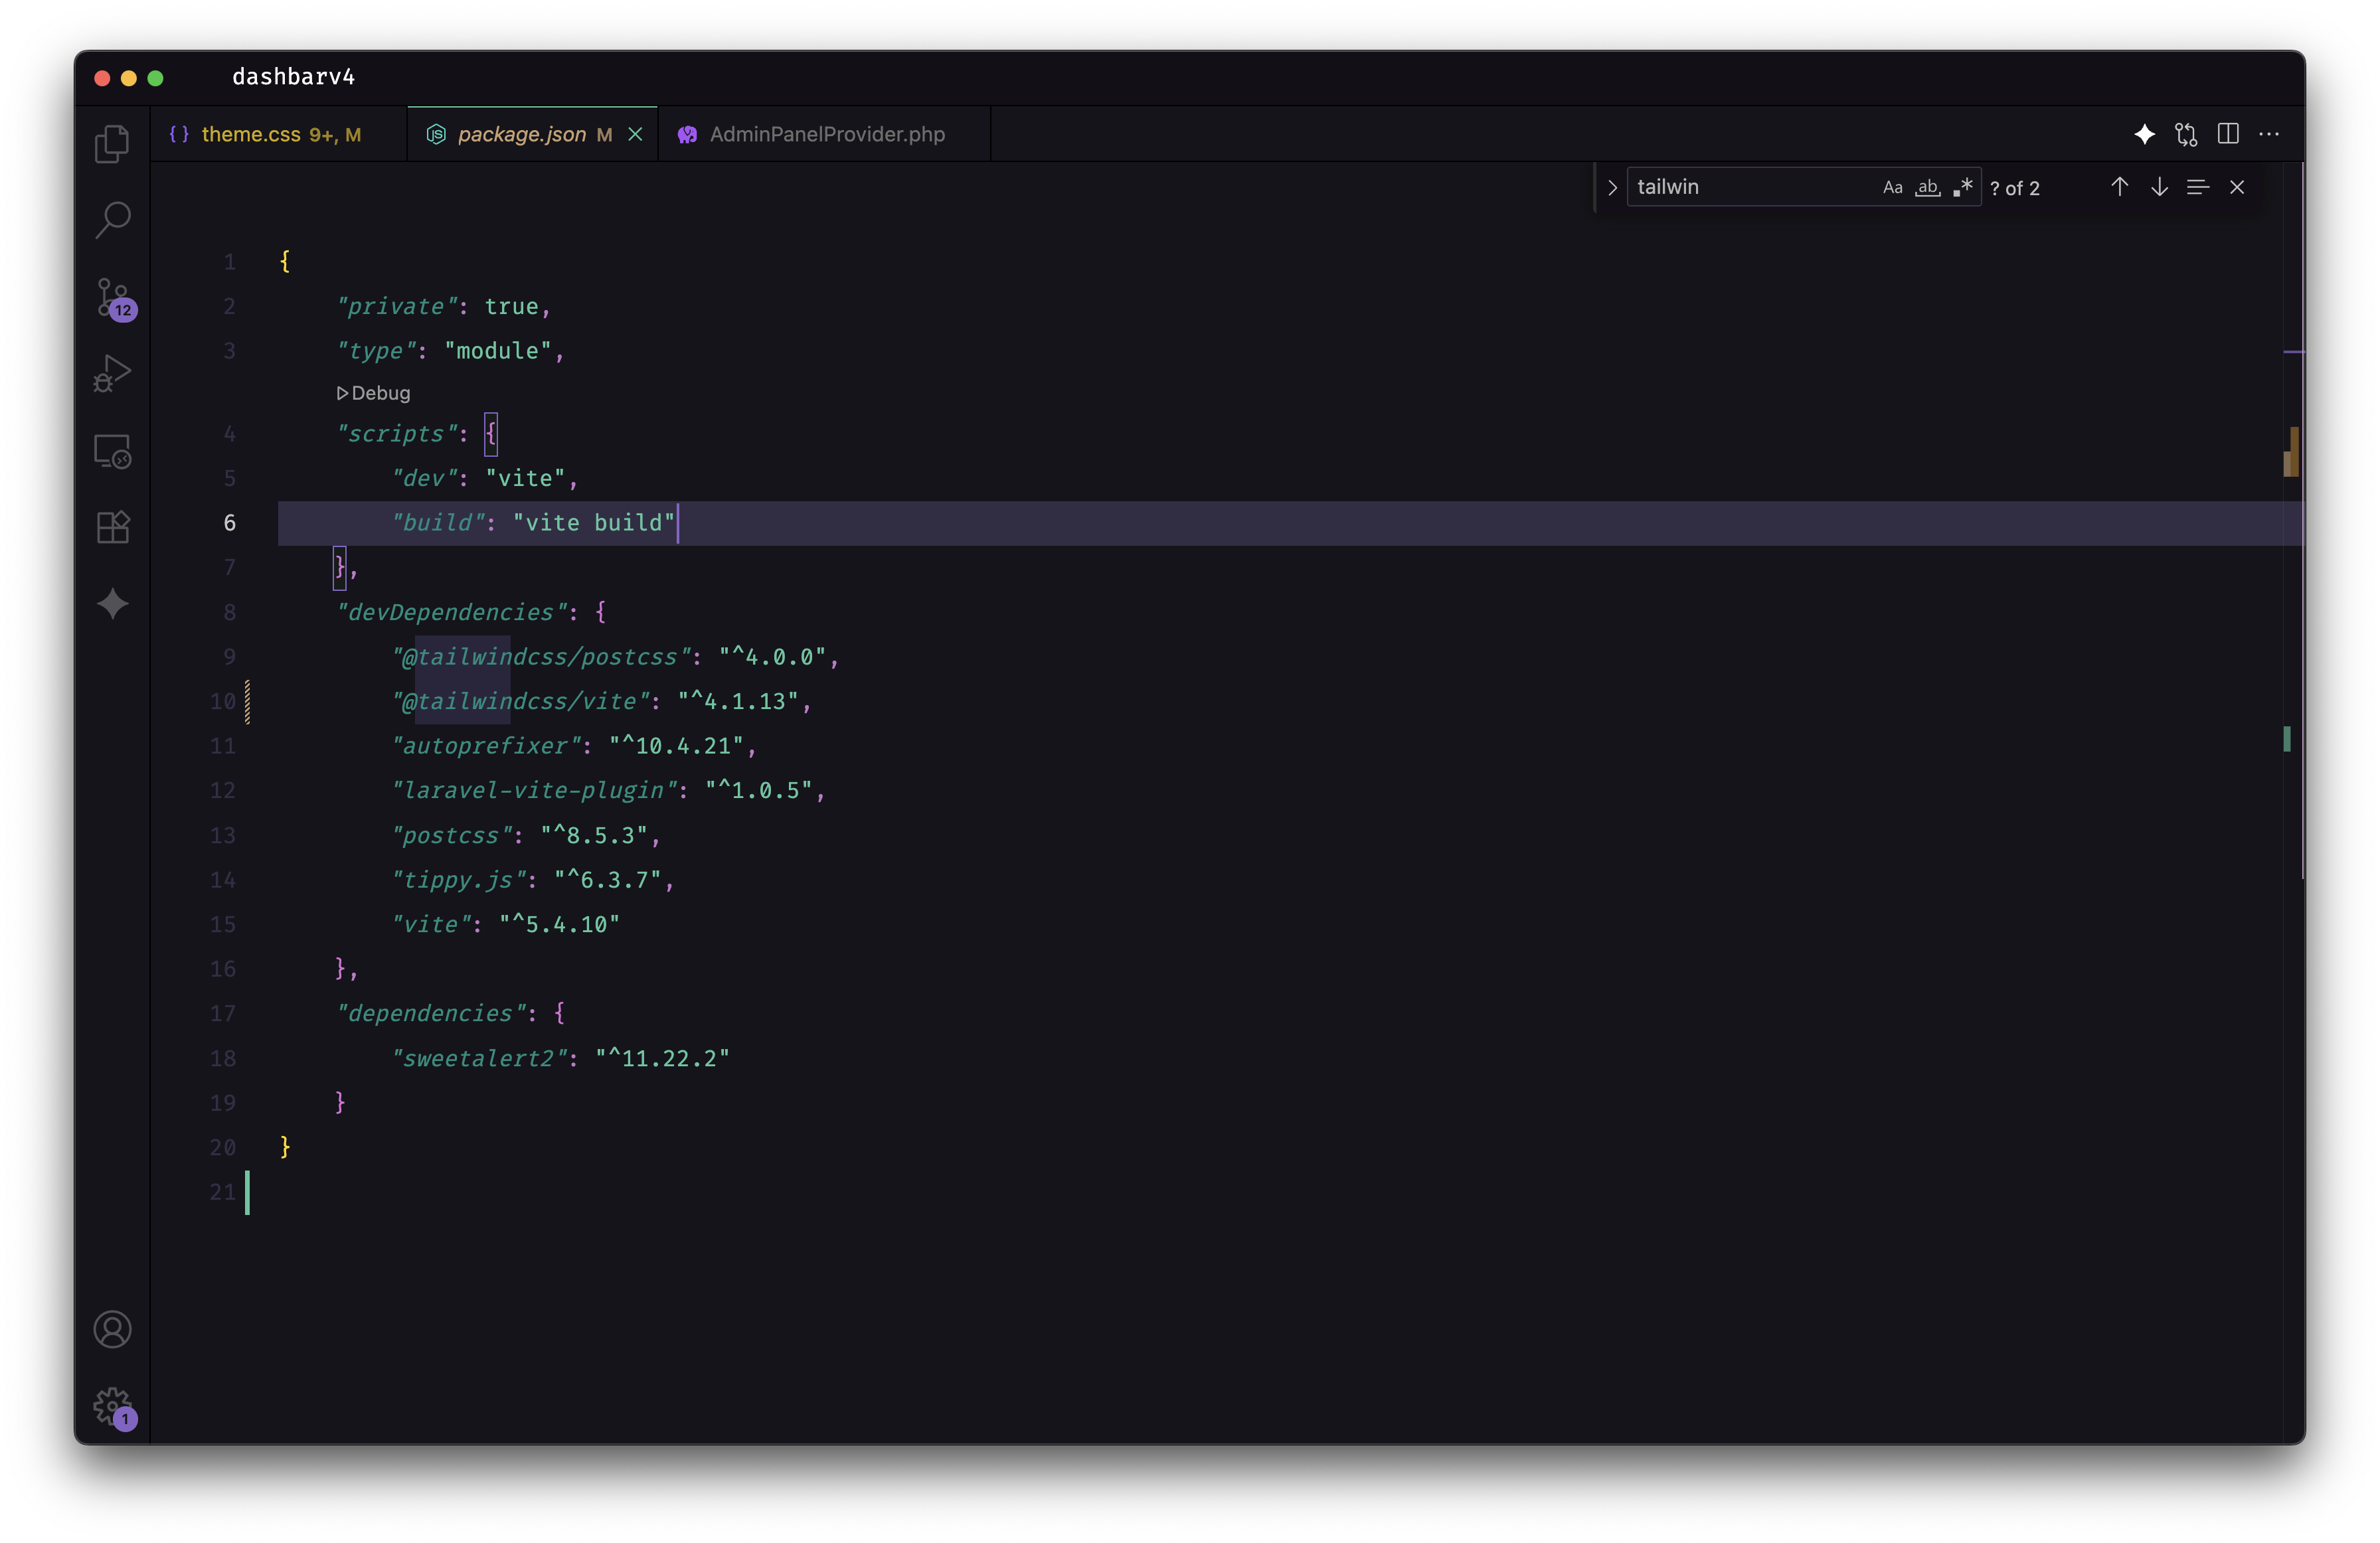Switch to the theme.css tab
Image resolution: width=2380 pixels, height=1543 pixels.
point(251,134)
